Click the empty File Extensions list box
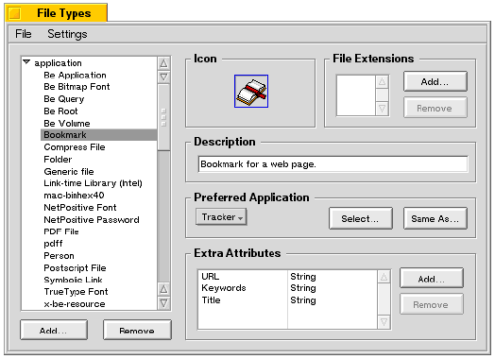This screenshot has height=359, width=495. tap(356, 95)
